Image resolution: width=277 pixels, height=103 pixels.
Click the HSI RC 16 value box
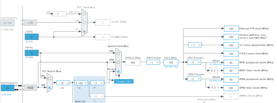[32, 53]
